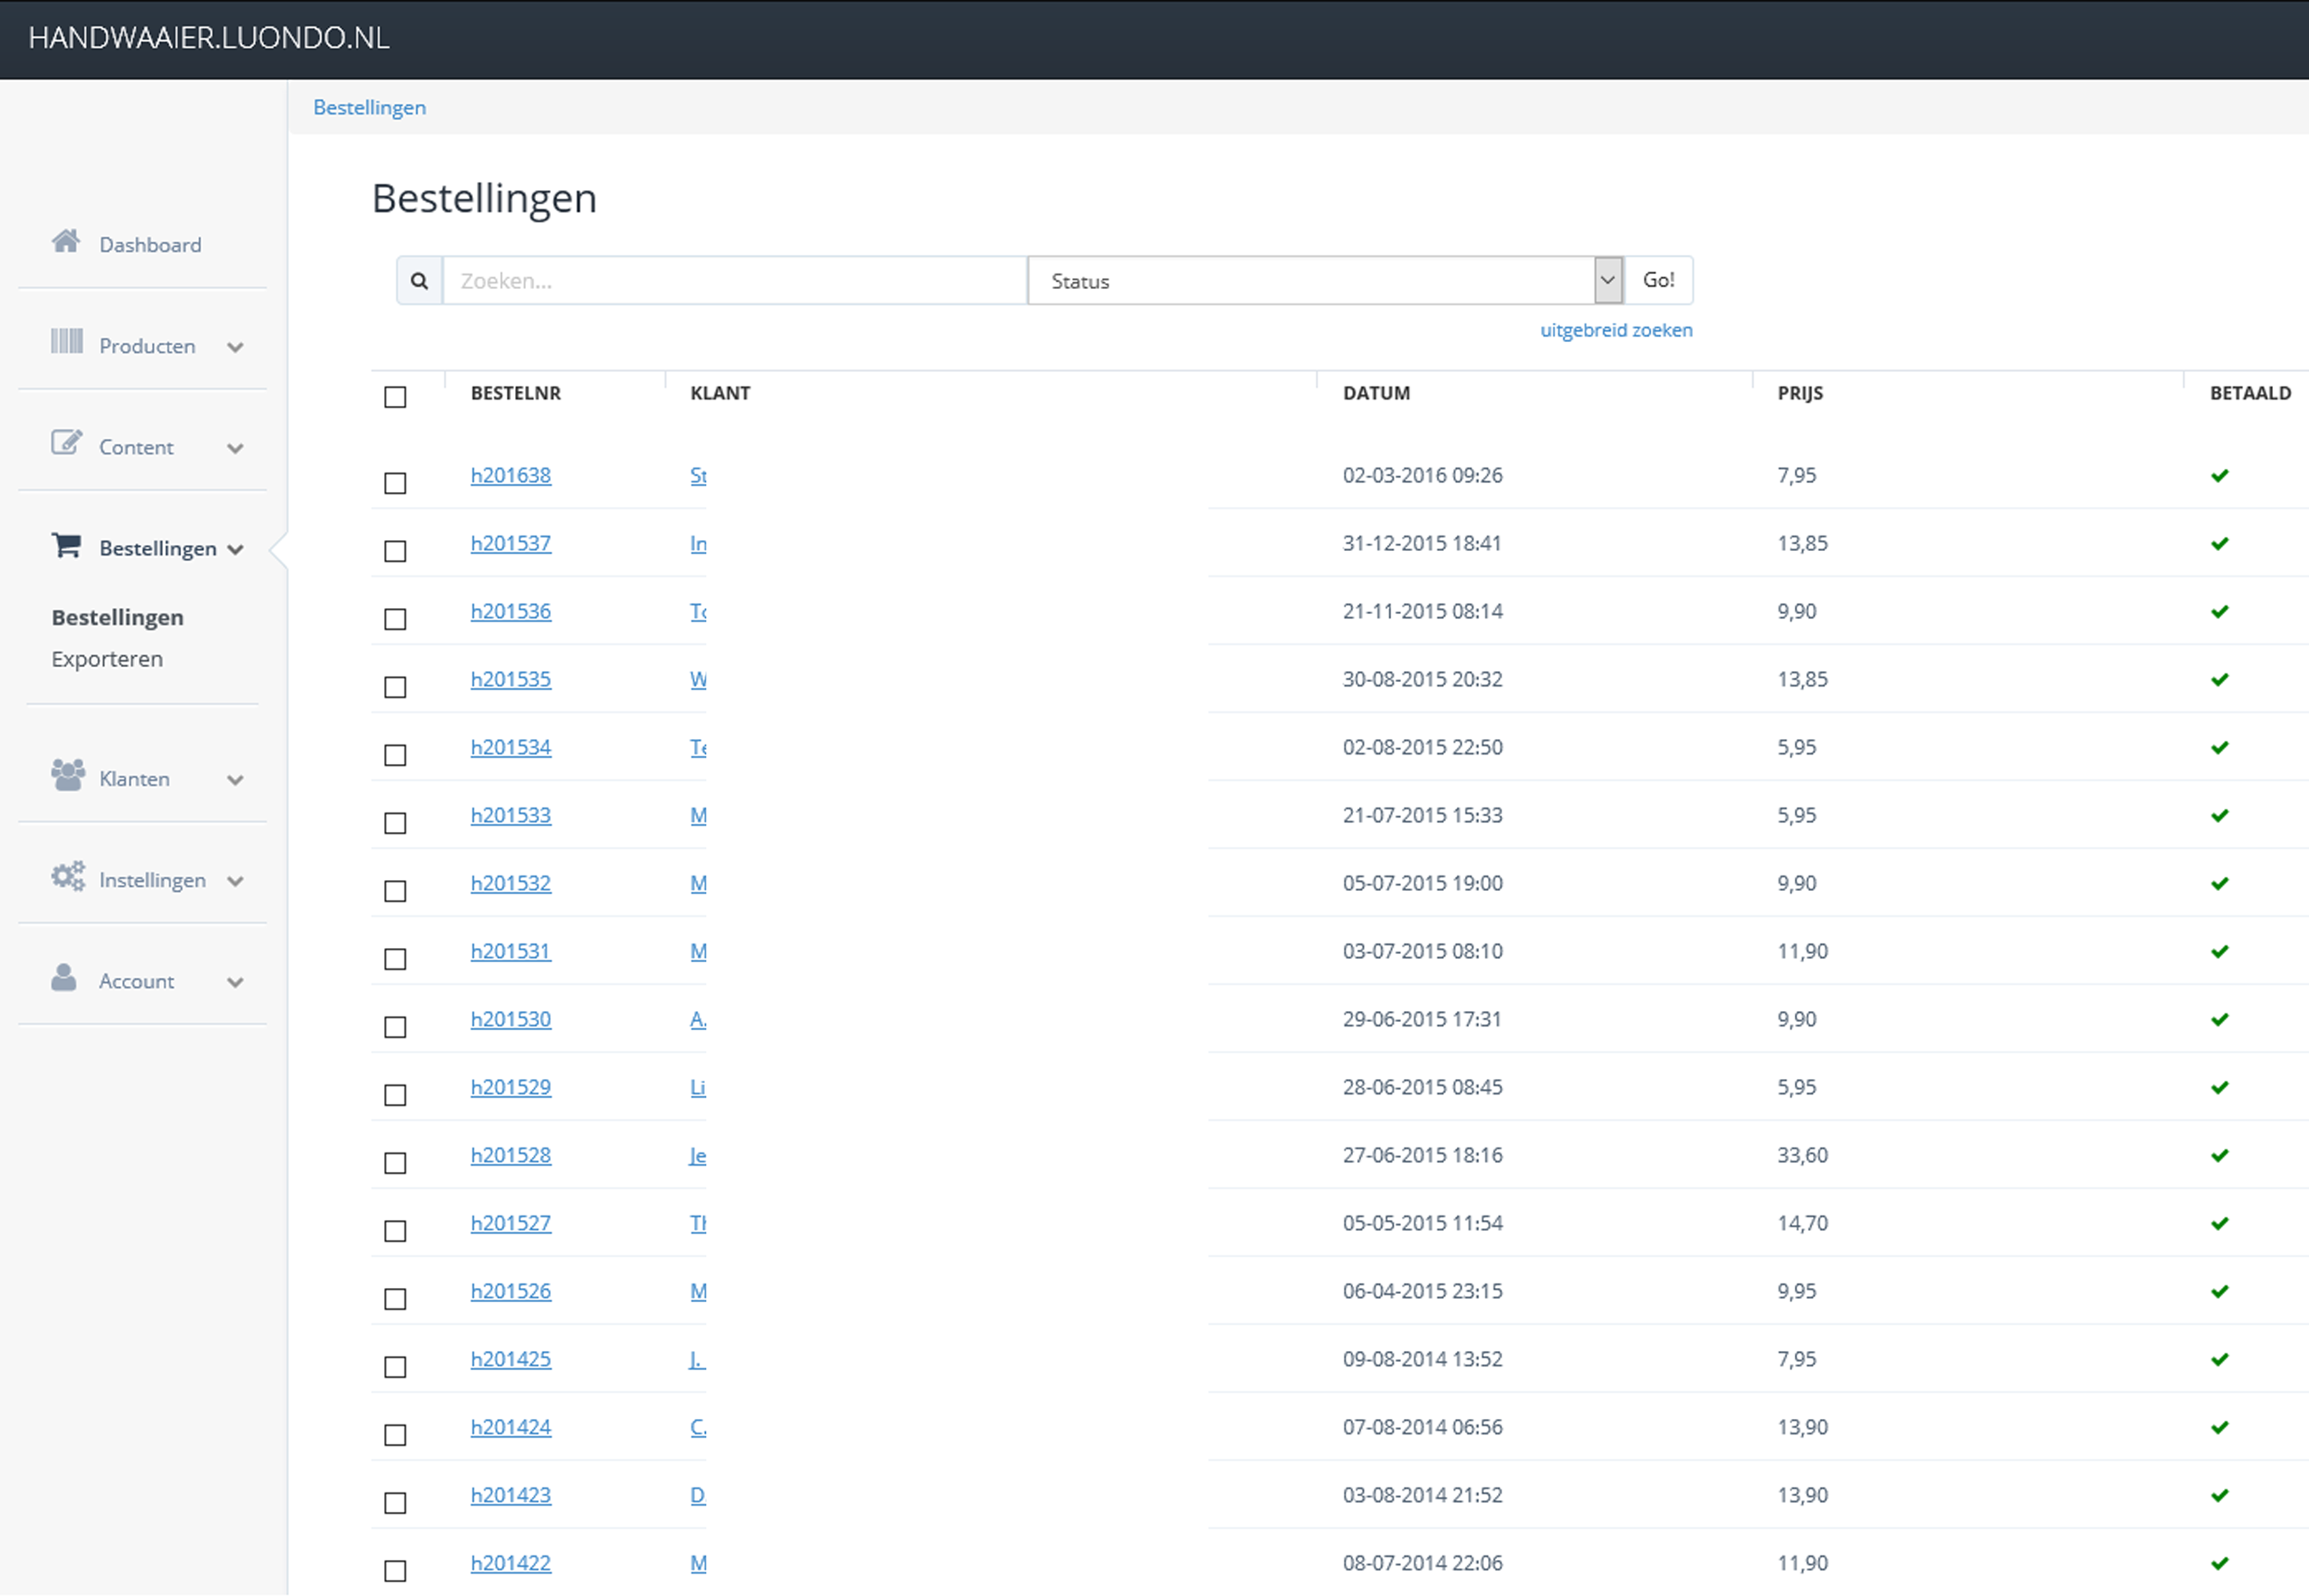The width and height of the screenshot is (2309, 1596).
Task: Click the green paid checkmark for h201537
Action: [2219, 544]
